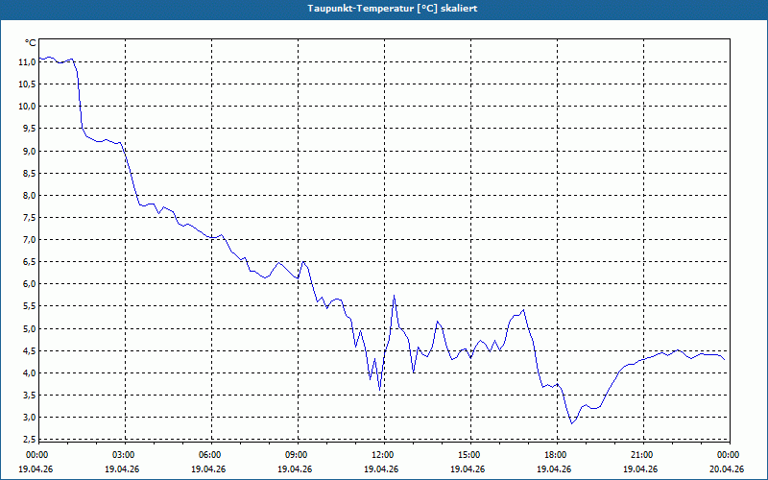Select the 3,0 y-axis label

coord(29,418)
